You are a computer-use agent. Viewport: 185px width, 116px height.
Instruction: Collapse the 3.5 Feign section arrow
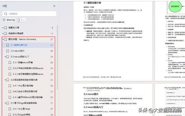(x=5, y=103)
